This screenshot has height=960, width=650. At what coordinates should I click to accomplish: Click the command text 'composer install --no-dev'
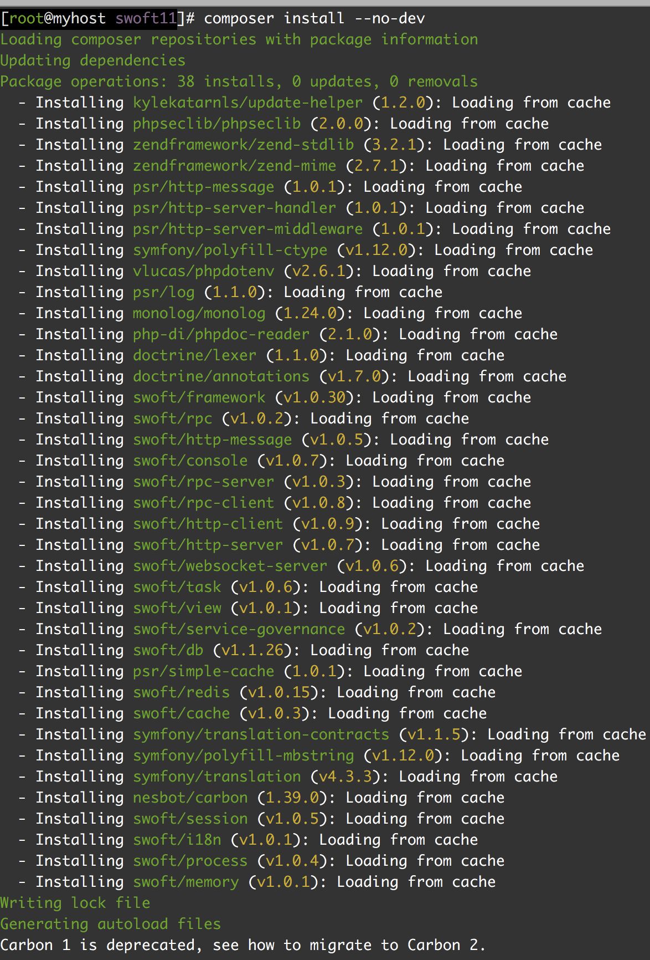coord(314,19)
